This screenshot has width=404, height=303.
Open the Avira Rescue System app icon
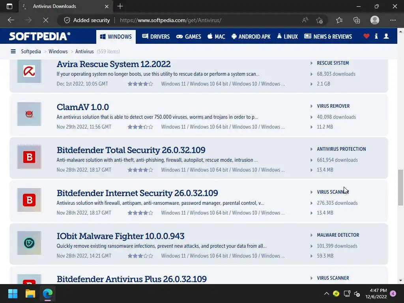29,71
